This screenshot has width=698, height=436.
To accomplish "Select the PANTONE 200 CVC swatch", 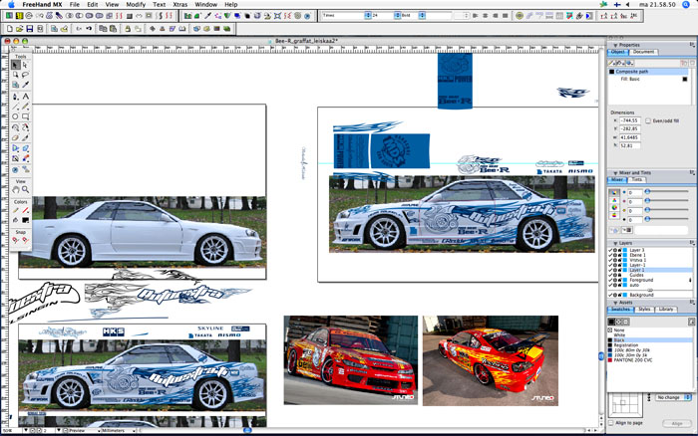I will (x=650, y=360).
